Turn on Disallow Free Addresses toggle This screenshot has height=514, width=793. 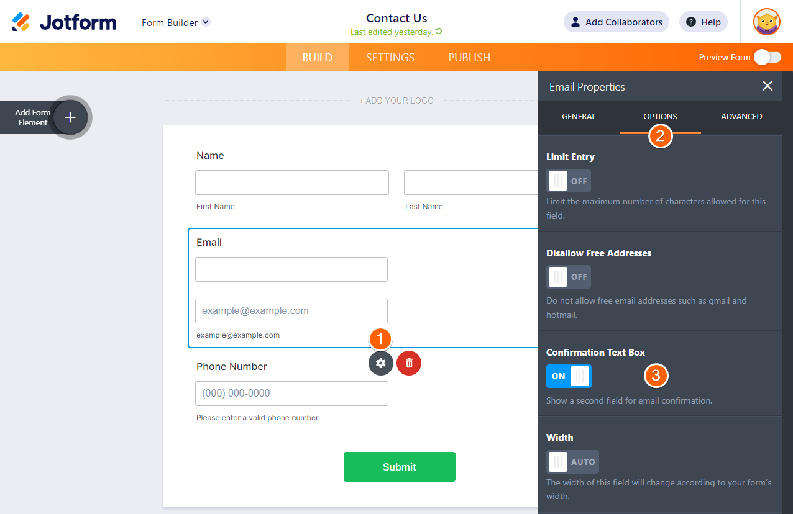(568, 277)
